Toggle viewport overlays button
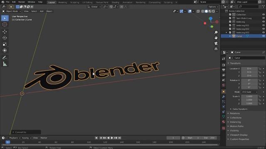Image resolution: width=266 pixels, height=149 pixels. click(x=190, y=11)
